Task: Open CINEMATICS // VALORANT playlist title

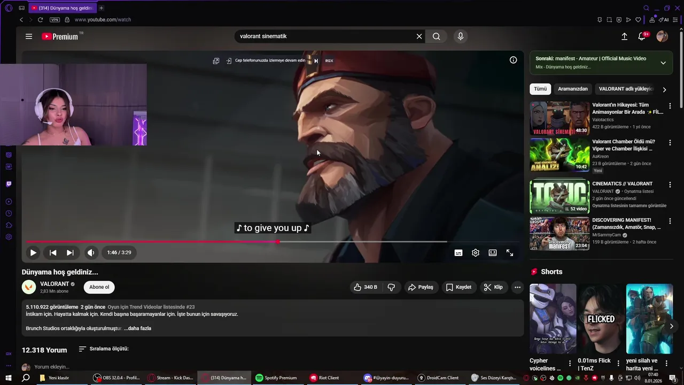Action: pos(622,183)
